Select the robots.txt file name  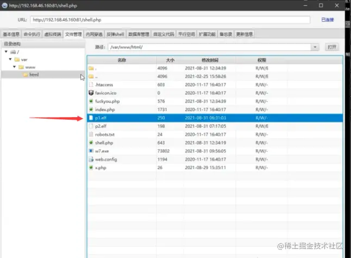point(105,134)
